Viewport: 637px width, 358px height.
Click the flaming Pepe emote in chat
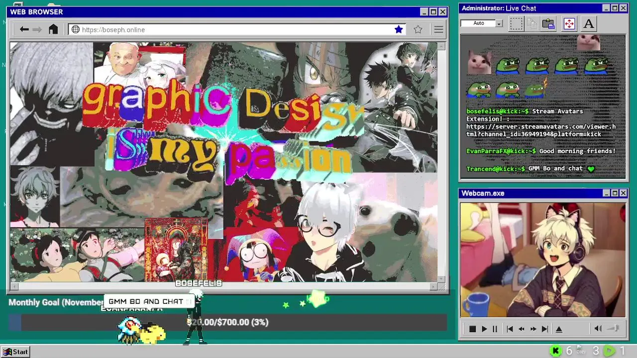click(535, 88)
